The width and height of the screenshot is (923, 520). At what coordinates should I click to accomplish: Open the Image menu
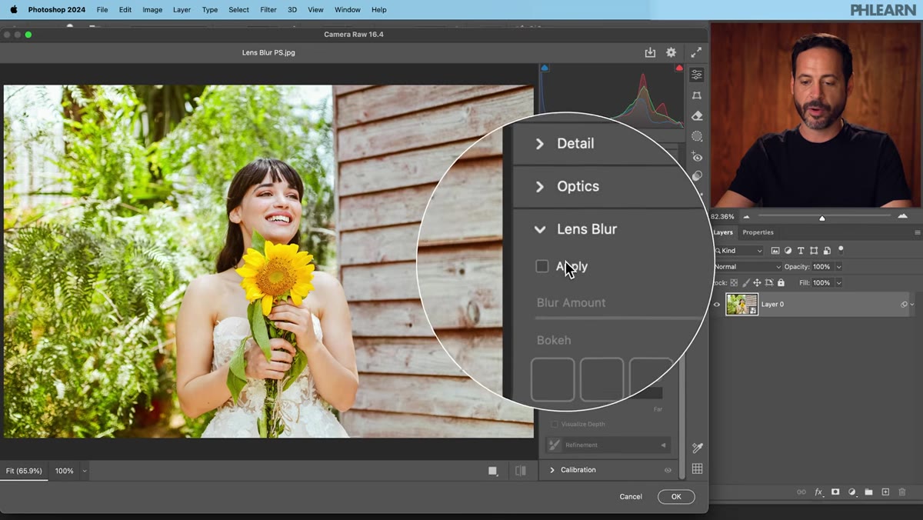point(152,10)
